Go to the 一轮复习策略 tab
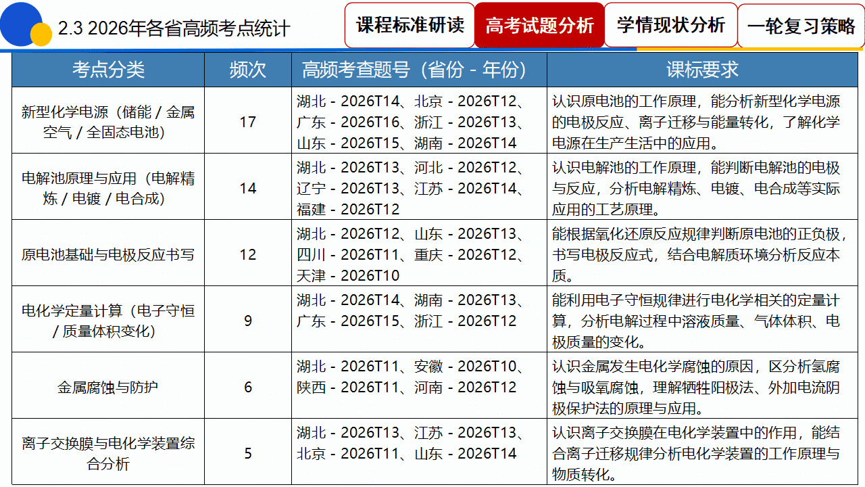The width and height of the screenshot is (865, 487). pyautogui.click(x=801, y=26)
